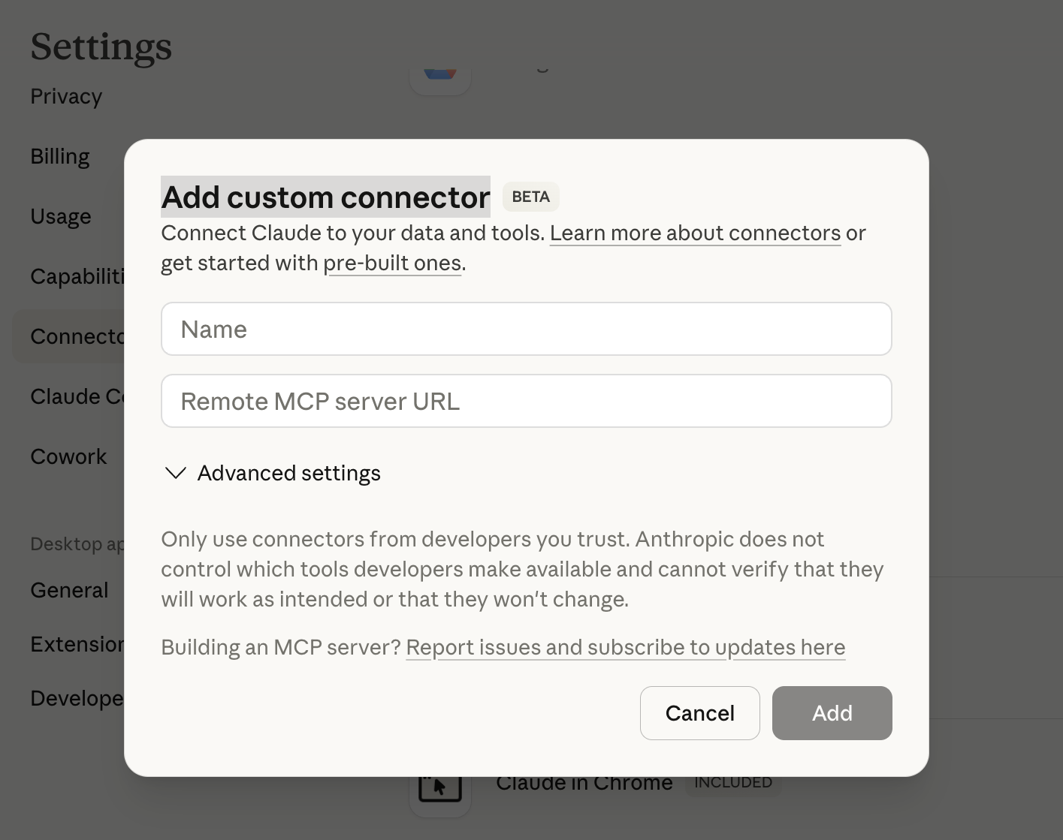Screen dimensions: 1063x840
Task: Open Report issues and subscribe link
Action: 625,647
